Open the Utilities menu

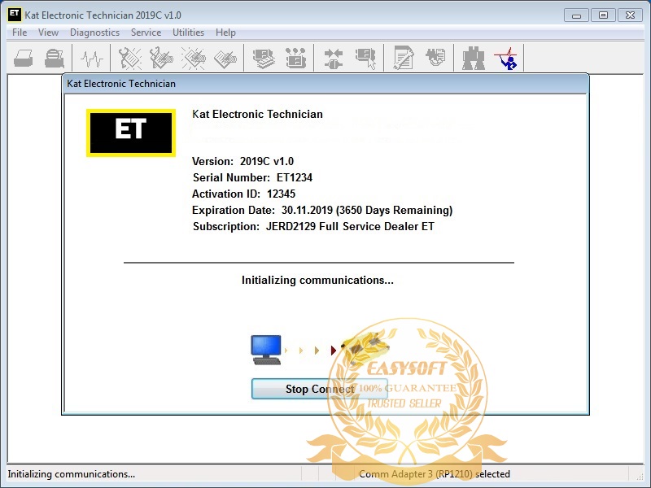189,33
